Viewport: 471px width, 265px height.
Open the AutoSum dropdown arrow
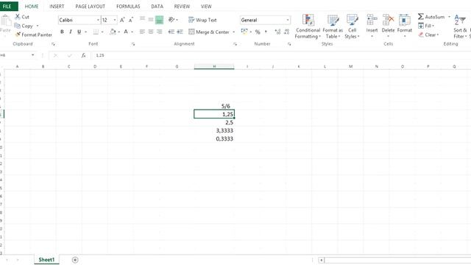tap(449, 17)
